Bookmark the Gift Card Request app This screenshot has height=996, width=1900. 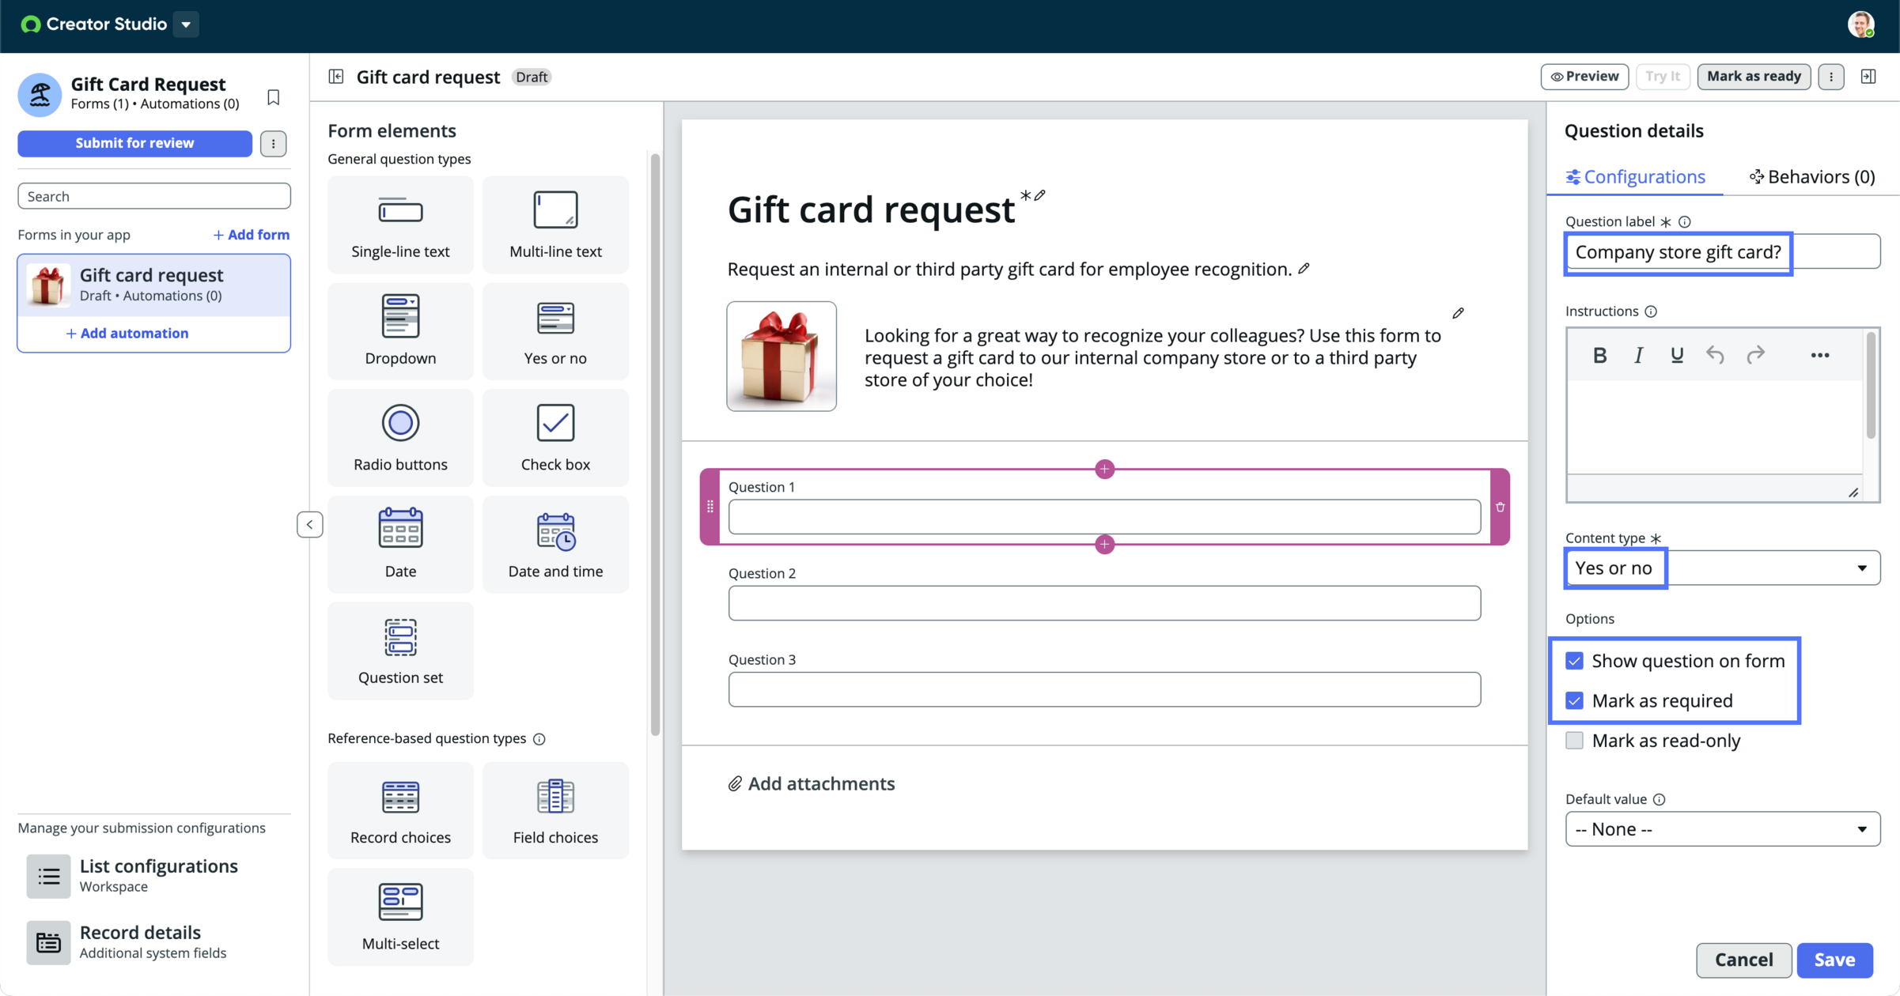274,97
